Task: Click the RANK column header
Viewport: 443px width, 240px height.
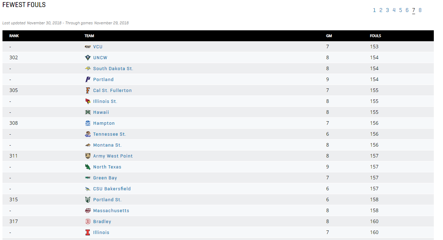Action: pyautogui.click(x=14, y=36)
